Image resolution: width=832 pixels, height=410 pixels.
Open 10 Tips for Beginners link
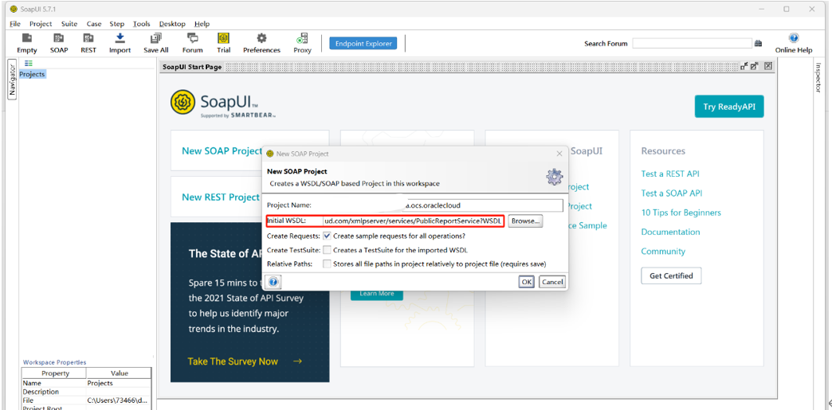click(x=681, y=213)
